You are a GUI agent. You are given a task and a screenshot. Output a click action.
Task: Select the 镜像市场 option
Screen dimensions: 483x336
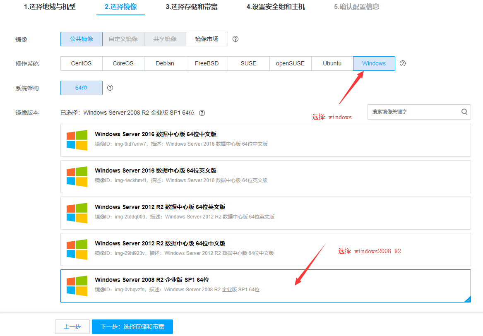pyautogui.click(x=207, y=39)
